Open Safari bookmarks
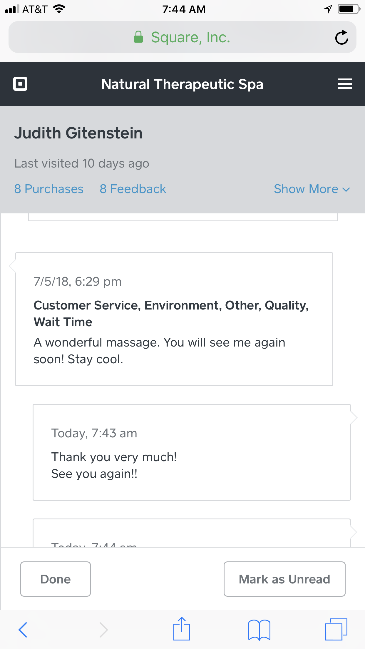 click(x=259, y=630)
